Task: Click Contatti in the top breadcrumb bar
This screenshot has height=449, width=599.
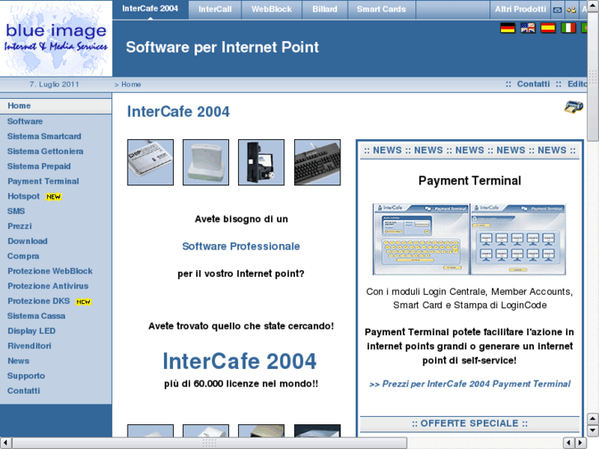Action: (x=533, y=84)
